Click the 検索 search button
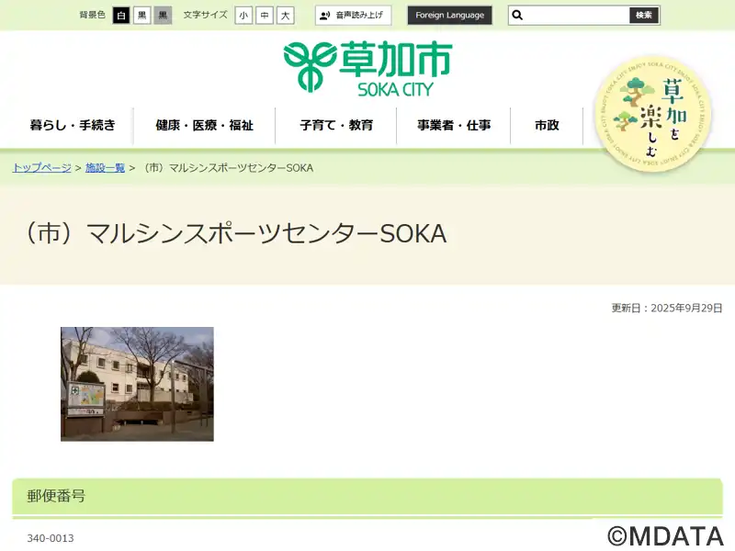 pos(644,16)
